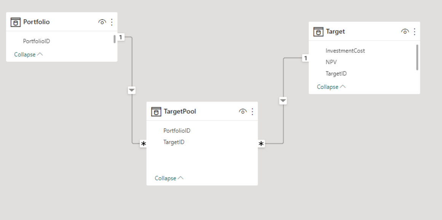
Task: Toggle visibility of the Target table
Action: coord(405,32)
